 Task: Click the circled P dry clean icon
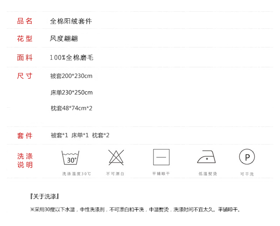tap(247, 157)
